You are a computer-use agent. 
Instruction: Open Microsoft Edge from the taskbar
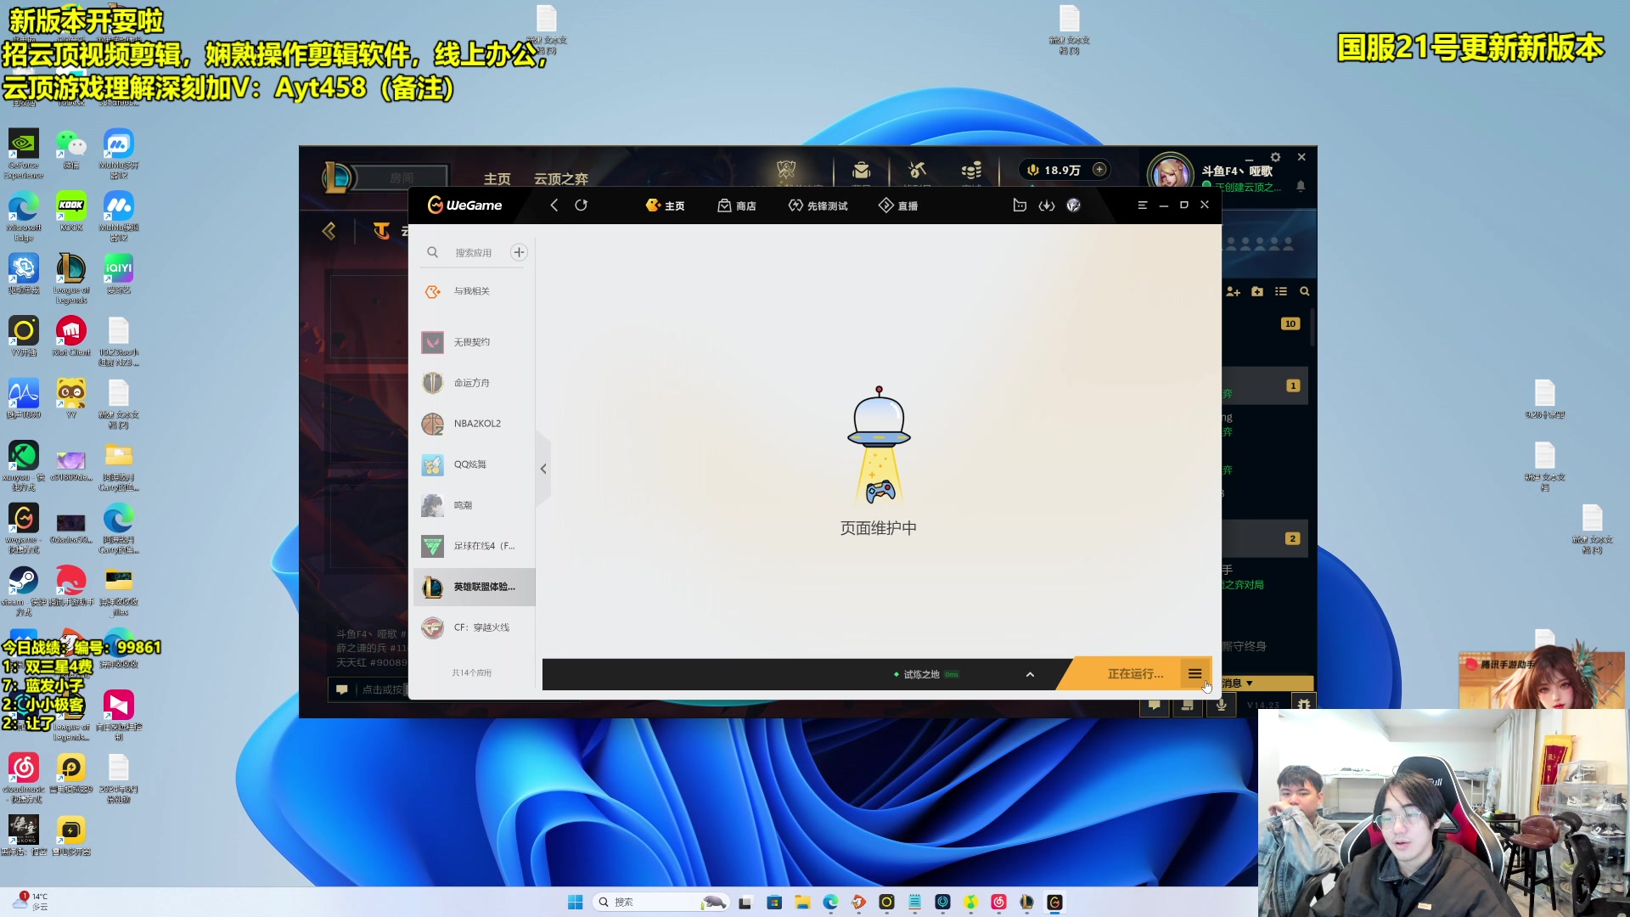click(x=830, y=902)
